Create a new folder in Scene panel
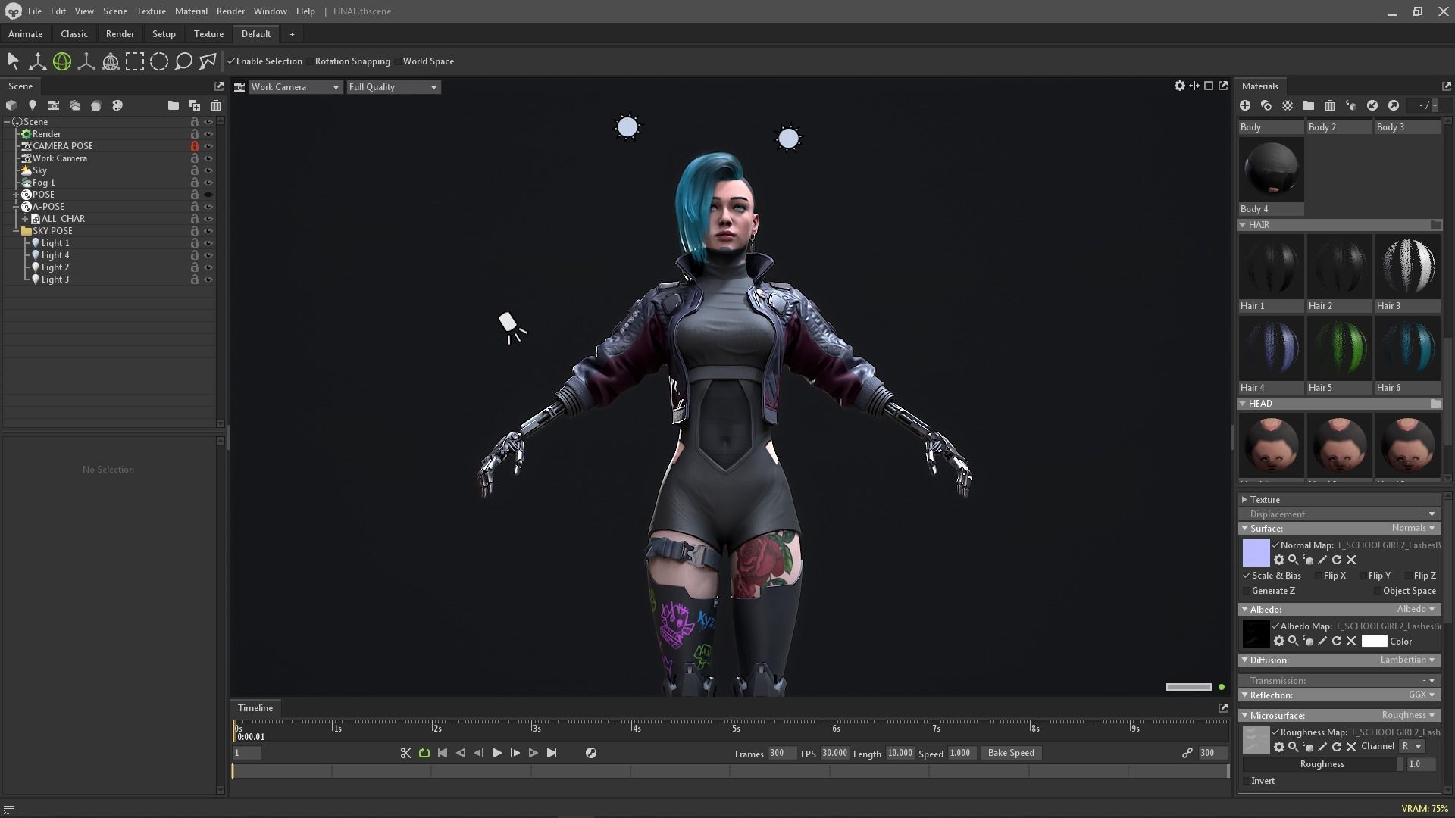 [x=174, y=105]
